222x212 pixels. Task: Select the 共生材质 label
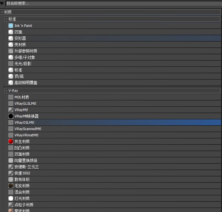point(22,141)
